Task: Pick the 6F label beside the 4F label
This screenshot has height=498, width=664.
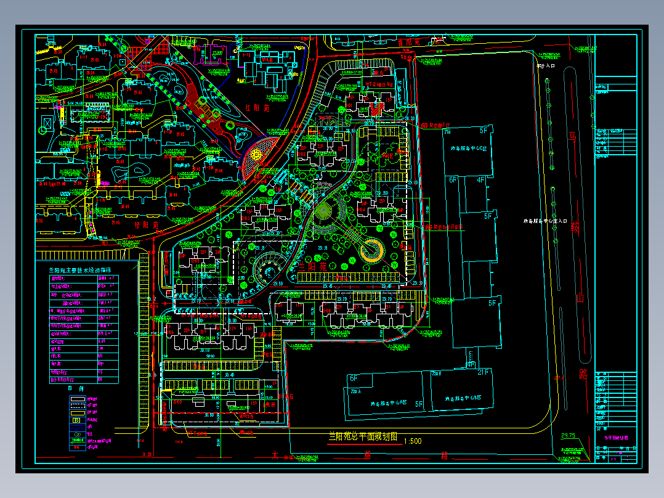Action: 453,180
